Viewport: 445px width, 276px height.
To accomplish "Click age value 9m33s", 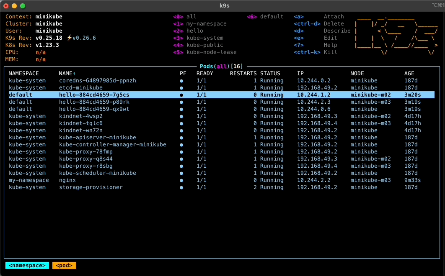I will 412,180.
